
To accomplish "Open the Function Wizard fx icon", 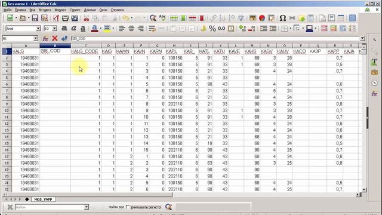I will pos(45,38).
